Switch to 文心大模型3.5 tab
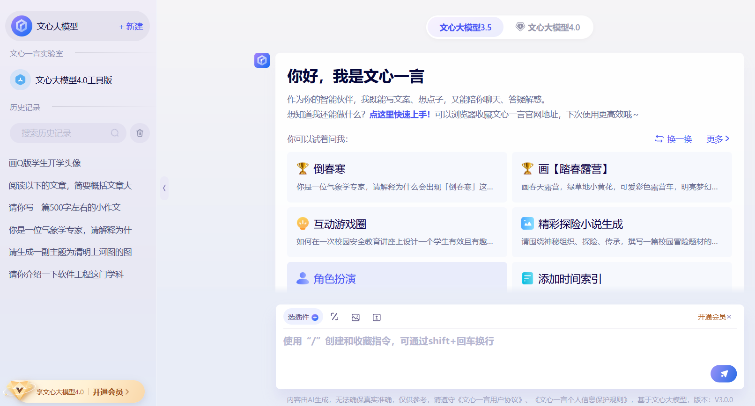Viewport: 755px width, 406px height. [466, 27]
